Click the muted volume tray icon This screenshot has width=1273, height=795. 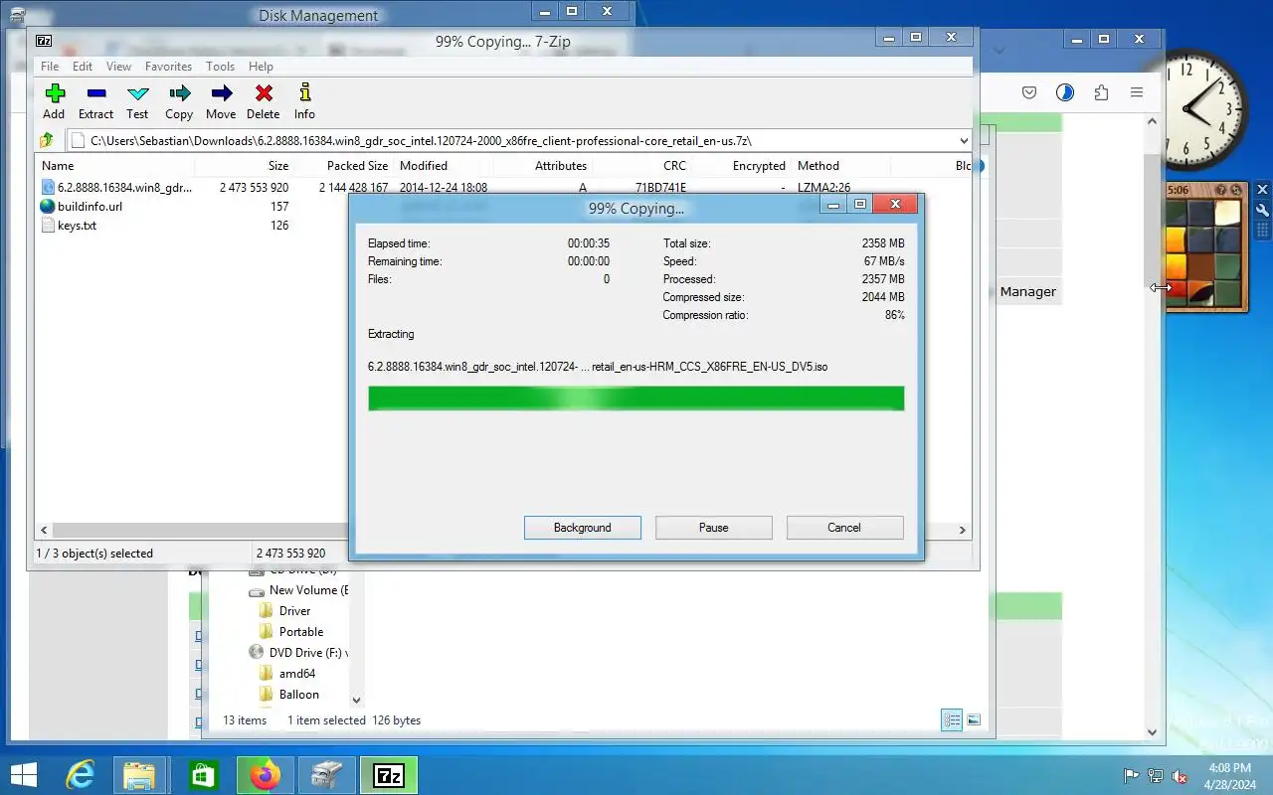pyautogui.click(x=1180, y=776)
